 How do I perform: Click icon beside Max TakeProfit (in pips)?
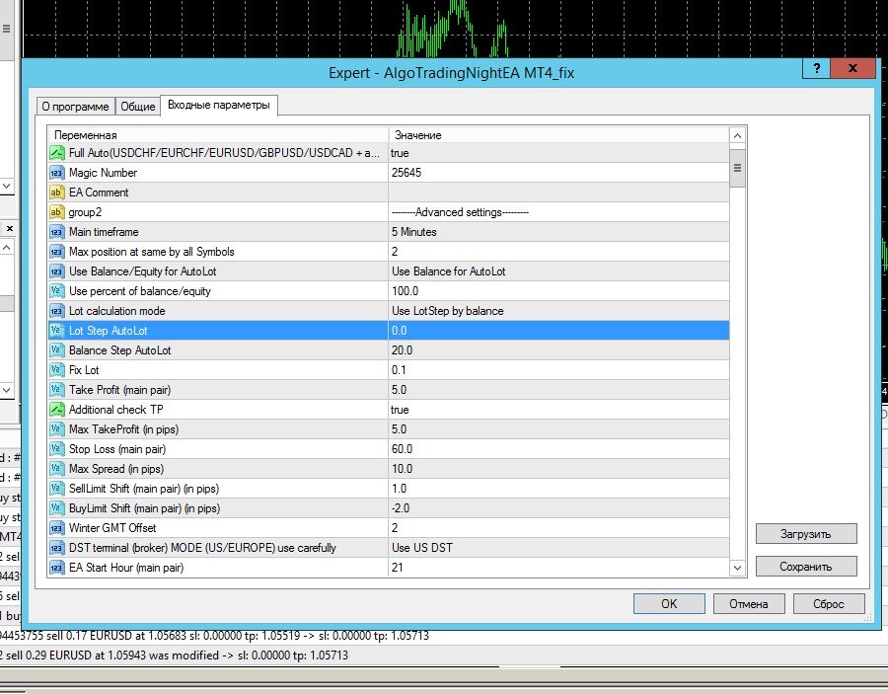point(56,429)
